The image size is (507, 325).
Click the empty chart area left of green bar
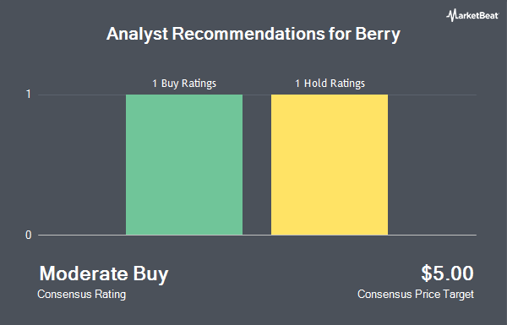[82, 165]
